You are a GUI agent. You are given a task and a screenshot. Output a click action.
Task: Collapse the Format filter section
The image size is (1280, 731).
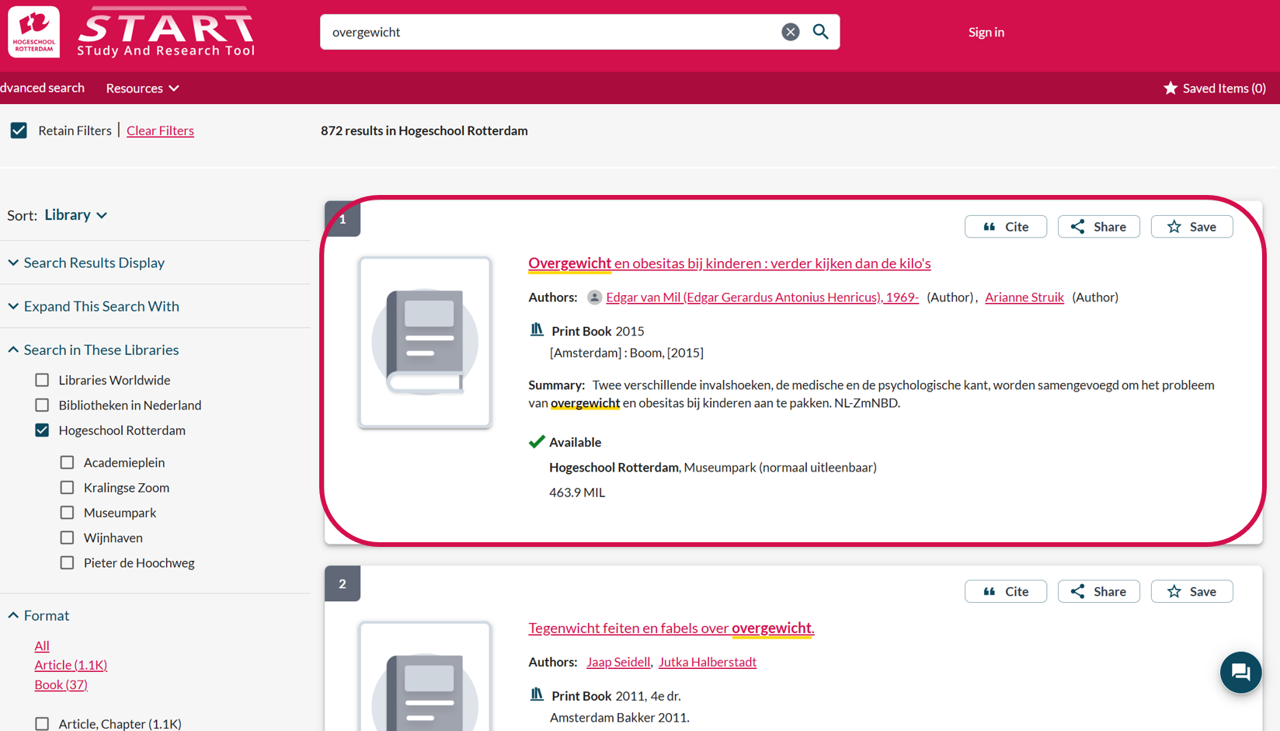tap(46, 615)
